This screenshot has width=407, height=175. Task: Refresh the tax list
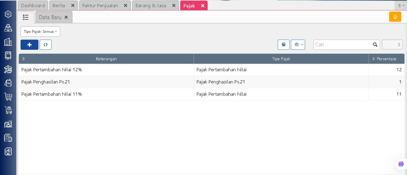(x=45, y=45)
